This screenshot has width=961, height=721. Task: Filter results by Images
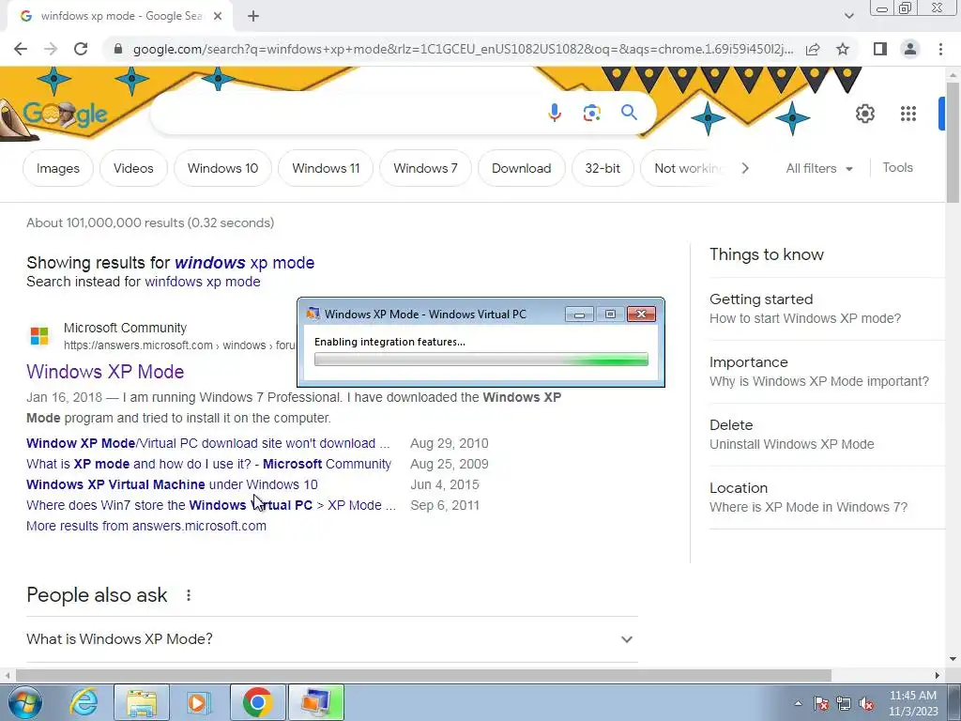coord(57,168)
